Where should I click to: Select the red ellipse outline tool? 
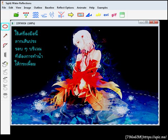click(x=5, y=26)
